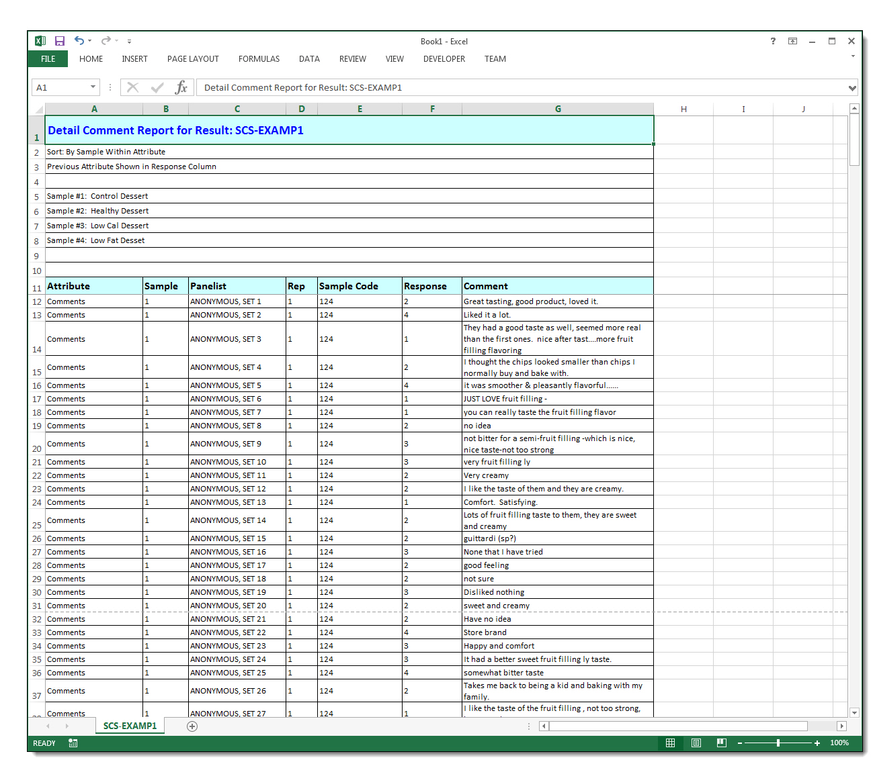The image size is (873, 762).
Task: Switch to Page Layout view icon
Action: (696, 743)
